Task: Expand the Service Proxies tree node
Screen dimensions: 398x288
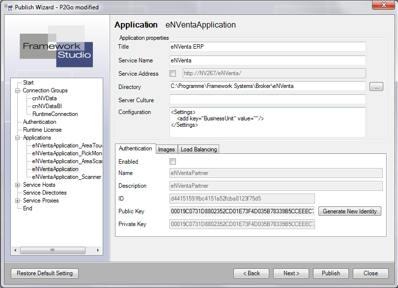Action: (18, 201)
